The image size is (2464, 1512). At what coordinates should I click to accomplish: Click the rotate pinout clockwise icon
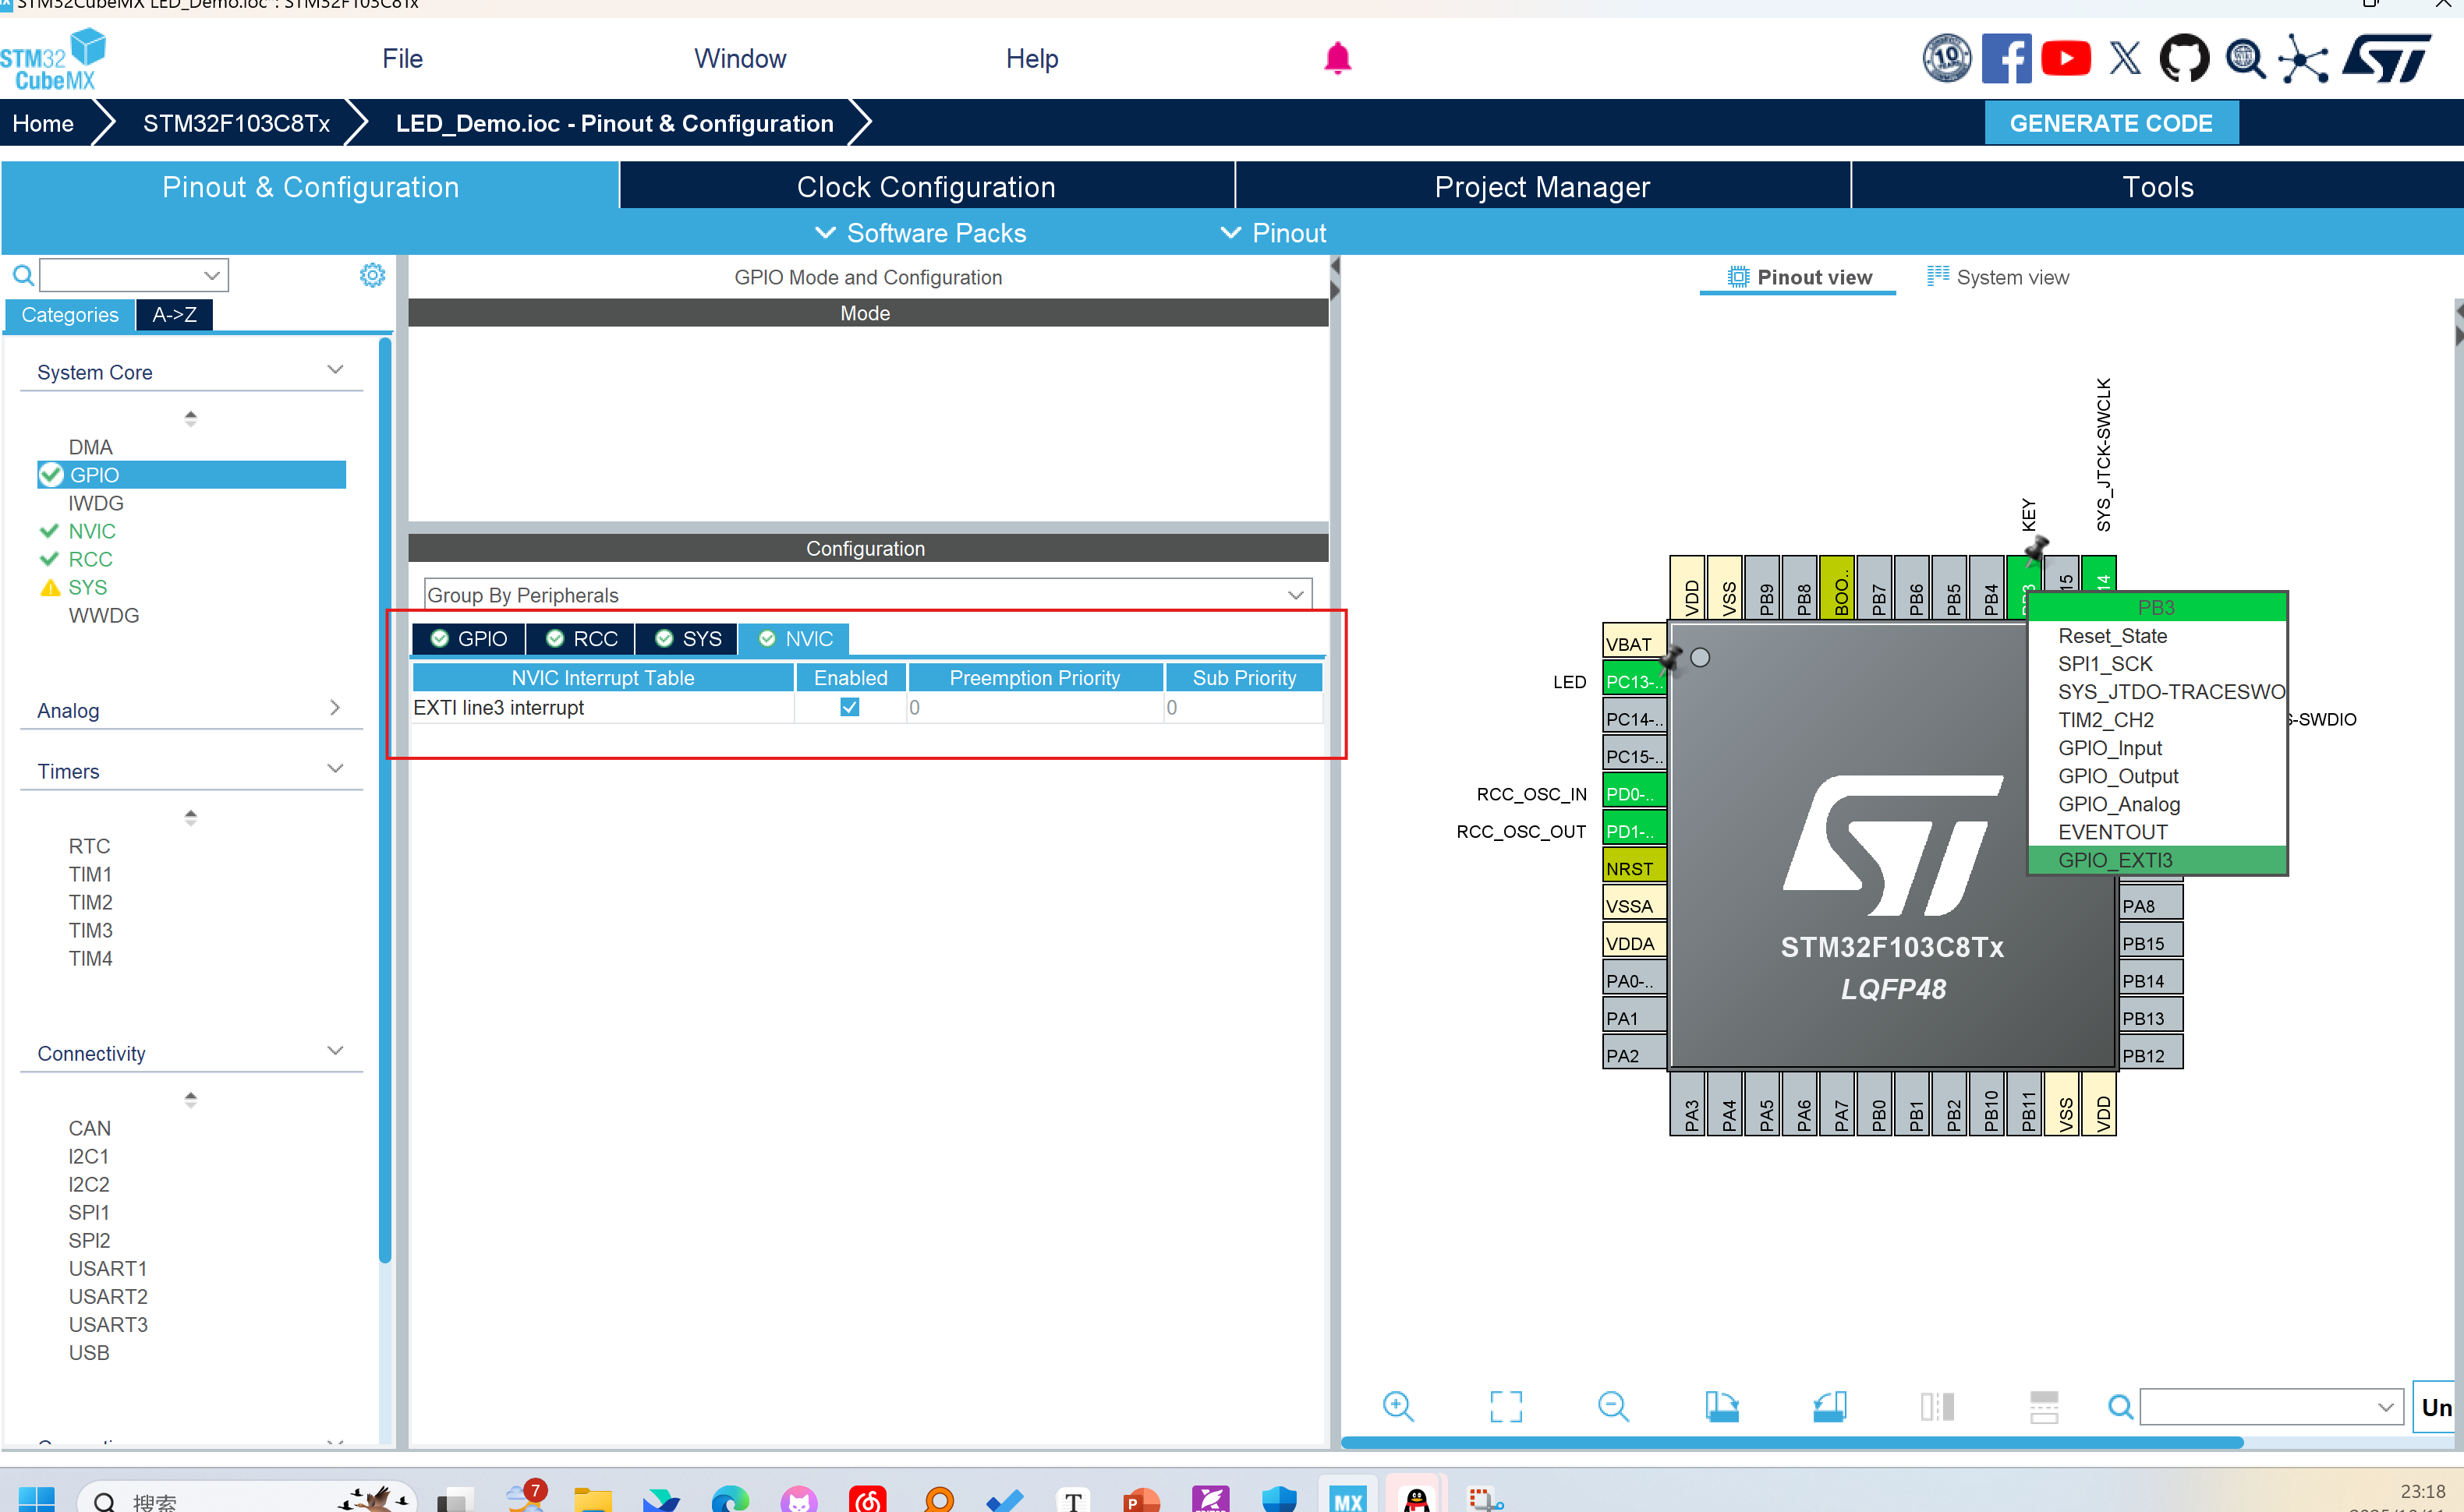click(1722, 1407)
